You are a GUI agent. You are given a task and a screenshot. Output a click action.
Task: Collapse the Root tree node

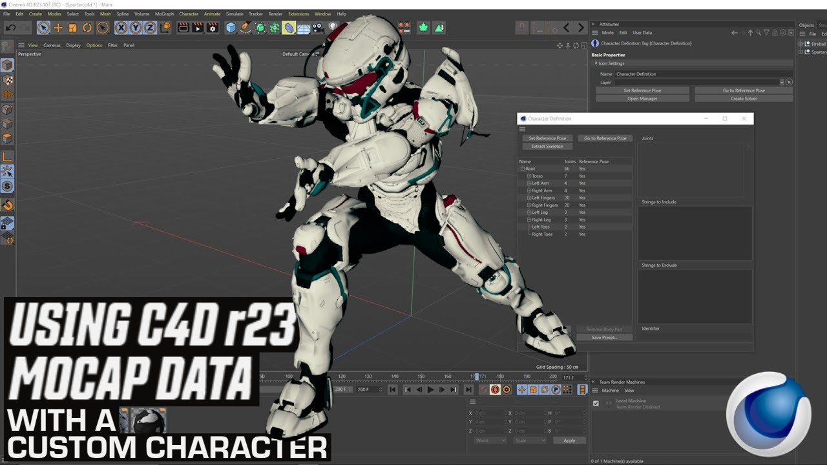(x=523, y=169)
